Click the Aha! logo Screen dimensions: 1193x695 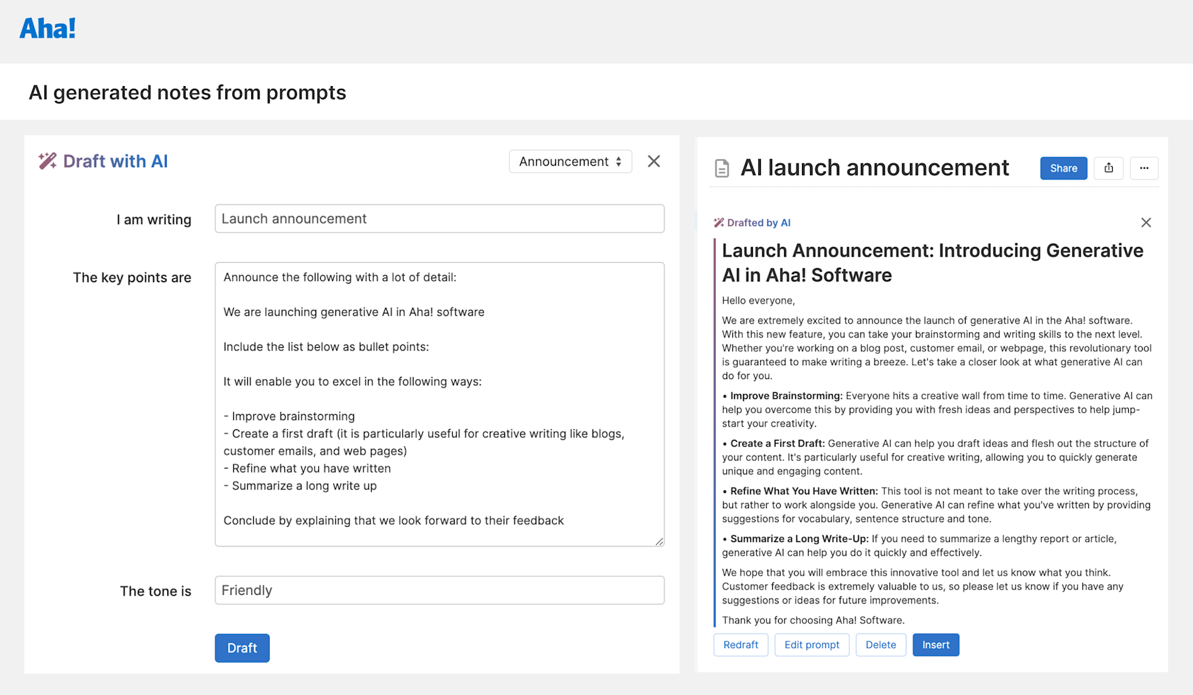coord(46,28)
